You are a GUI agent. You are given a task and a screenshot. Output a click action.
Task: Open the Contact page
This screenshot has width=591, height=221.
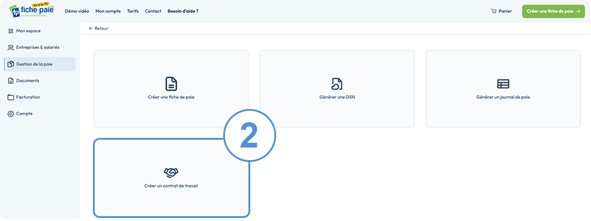click(153, 11)
